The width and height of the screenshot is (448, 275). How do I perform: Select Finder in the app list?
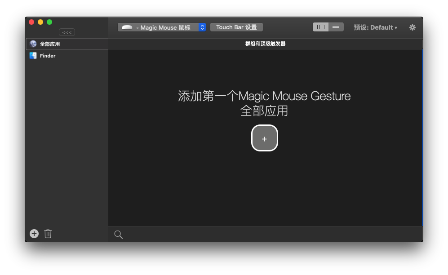67,56
